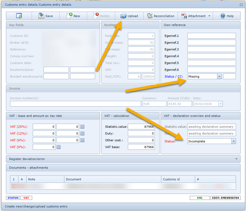This screenshot has height=211, width=246.
Task: Close the Customs entry details dialog
Action: pos(241,5)
